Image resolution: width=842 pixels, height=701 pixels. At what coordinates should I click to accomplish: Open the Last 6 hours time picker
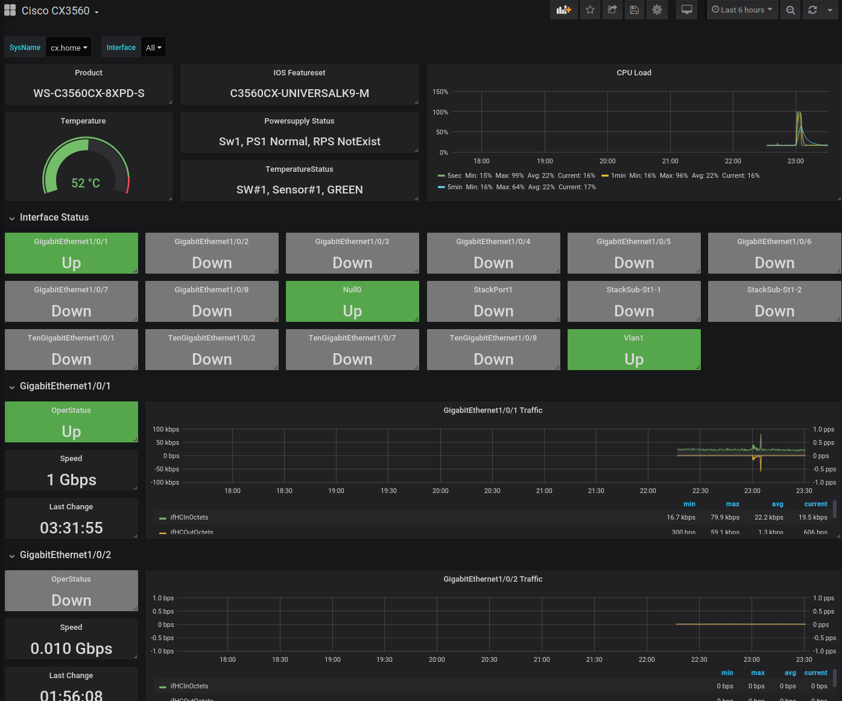[741, 10]
